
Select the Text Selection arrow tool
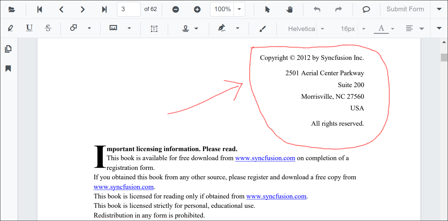point(267,9)
